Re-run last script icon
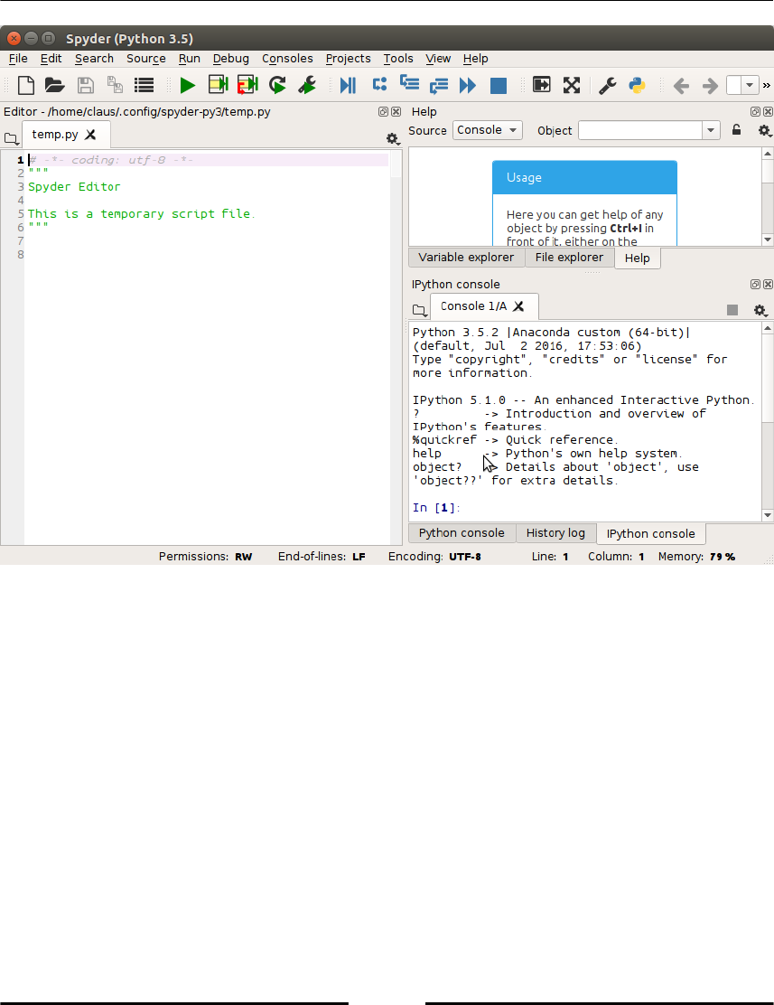The height and width of the screenshot is (1005, 774). point(277,85)
